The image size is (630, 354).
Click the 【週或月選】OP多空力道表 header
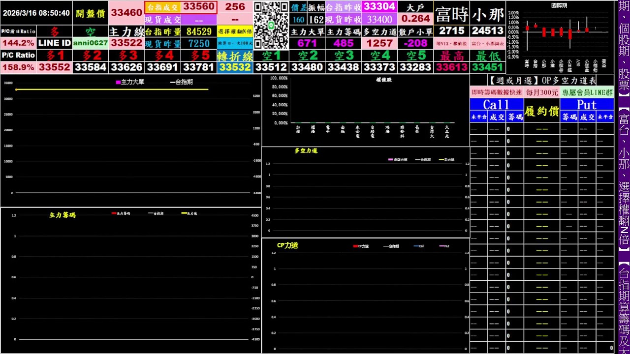(542, 80)
